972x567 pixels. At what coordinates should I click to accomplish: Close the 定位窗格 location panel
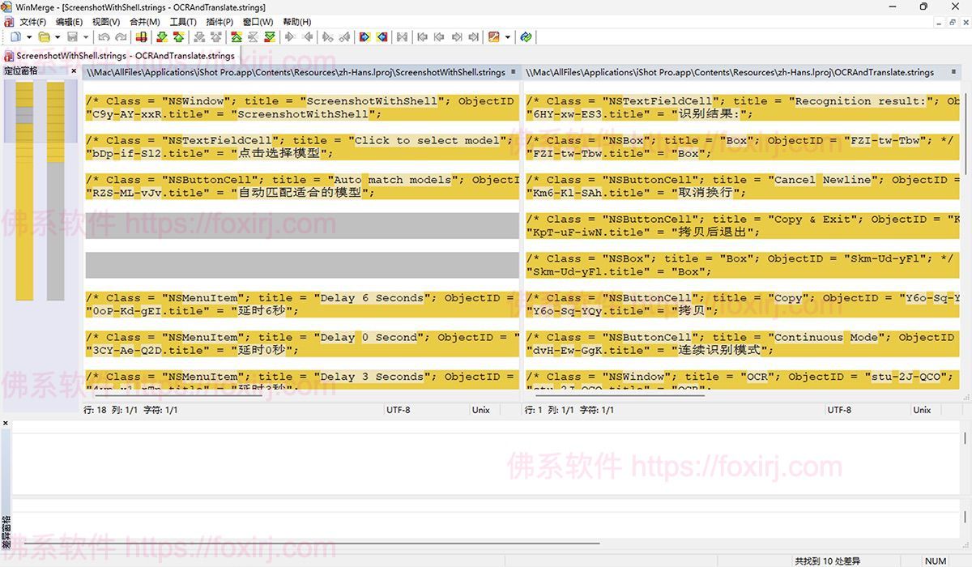coord(73,70)
